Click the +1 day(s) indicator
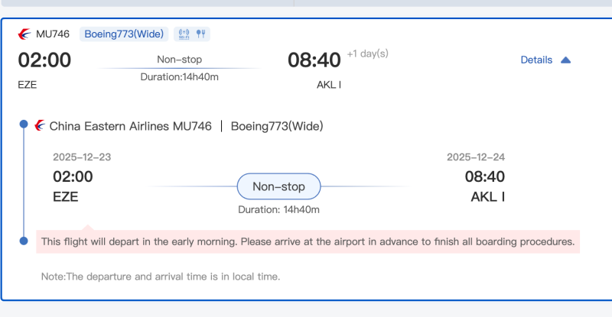This screenshot has height=317, width=612. (x=367, y=53)
